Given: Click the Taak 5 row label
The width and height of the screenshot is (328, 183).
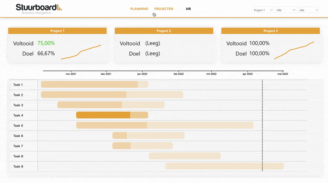Looking at the screenshot, I should (x=18, y=125).
